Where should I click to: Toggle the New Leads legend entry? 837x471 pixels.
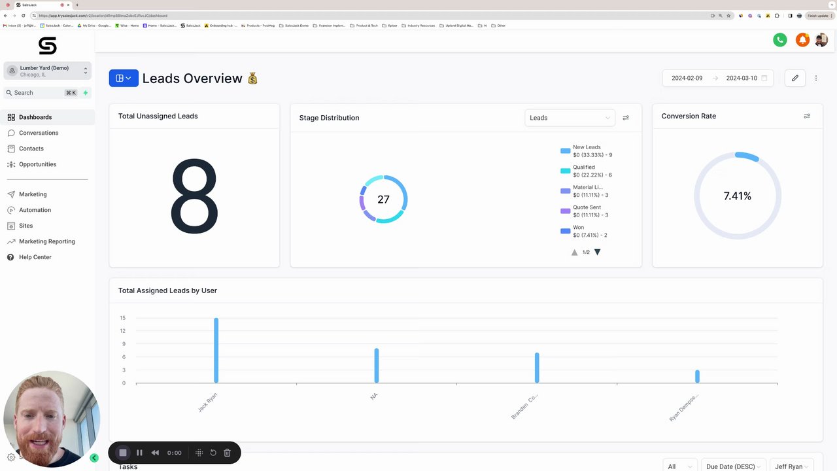pos(587,151)
